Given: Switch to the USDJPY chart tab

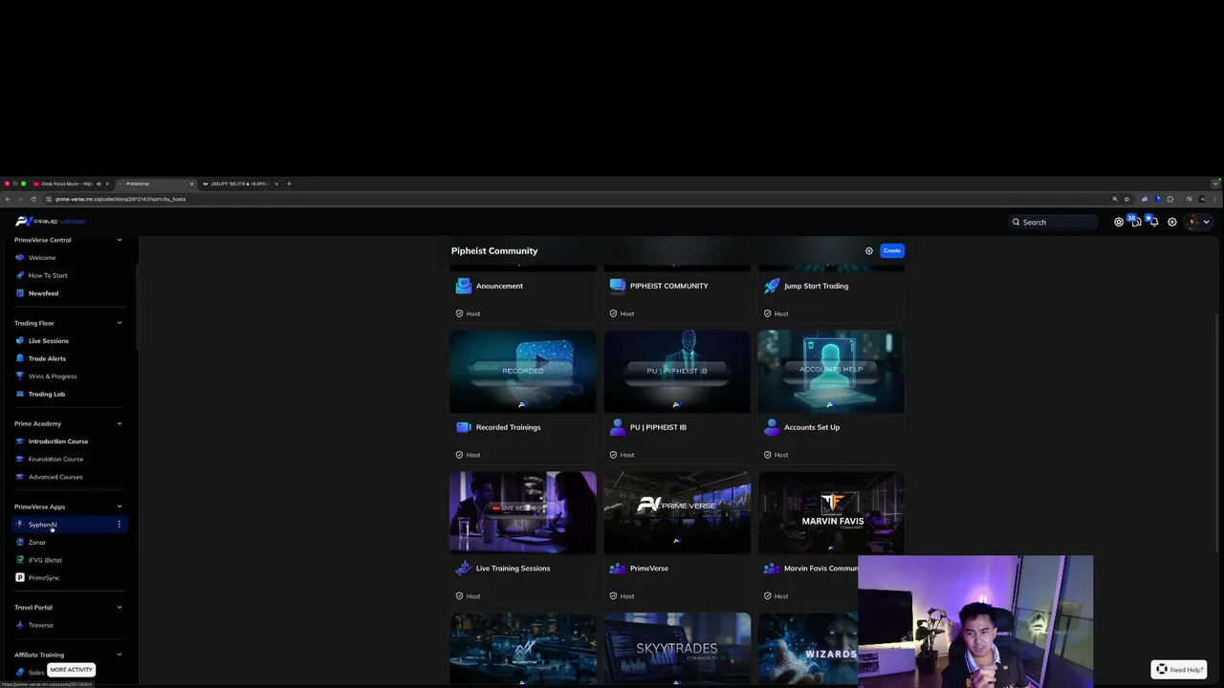Looking at the screenshot, I should [239, 183].
